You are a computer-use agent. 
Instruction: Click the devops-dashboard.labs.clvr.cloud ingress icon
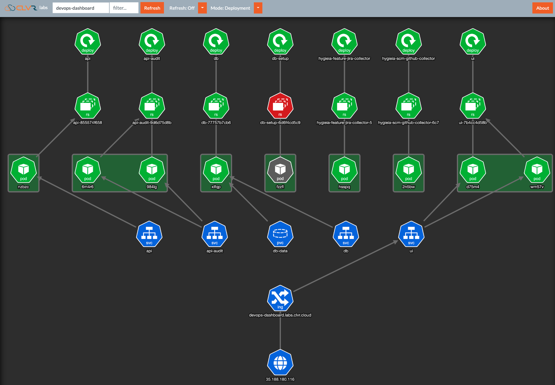click(x=280, y=298)
